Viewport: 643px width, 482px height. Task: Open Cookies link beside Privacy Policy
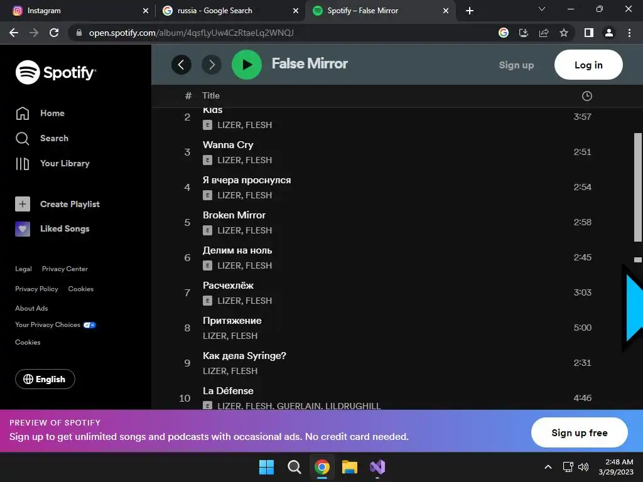[x=81, y=289]
